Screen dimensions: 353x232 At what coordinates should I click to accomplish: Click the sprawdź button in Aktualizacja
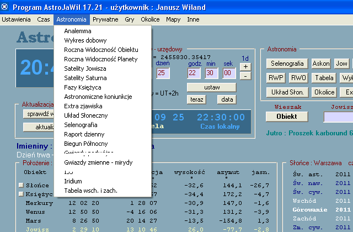coord(39,114)
